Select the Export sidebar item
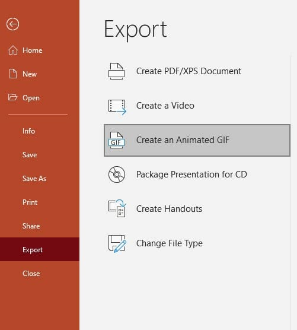This screenshot has width=297, height=330. coord(40,249)
